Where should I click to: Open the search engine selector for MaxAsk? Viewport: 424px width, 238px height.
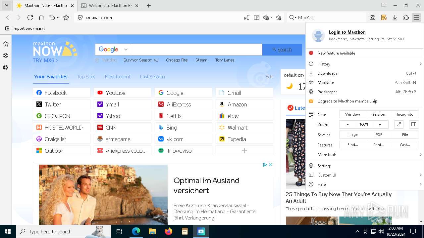pyautogui.click(x=292, y=18)
